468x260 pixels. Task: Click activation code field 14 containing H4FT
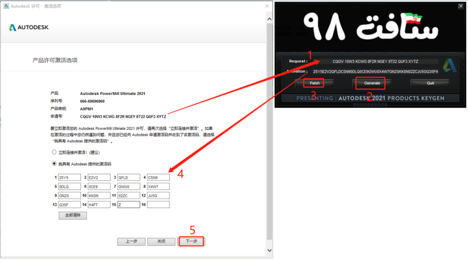point(99,204)
